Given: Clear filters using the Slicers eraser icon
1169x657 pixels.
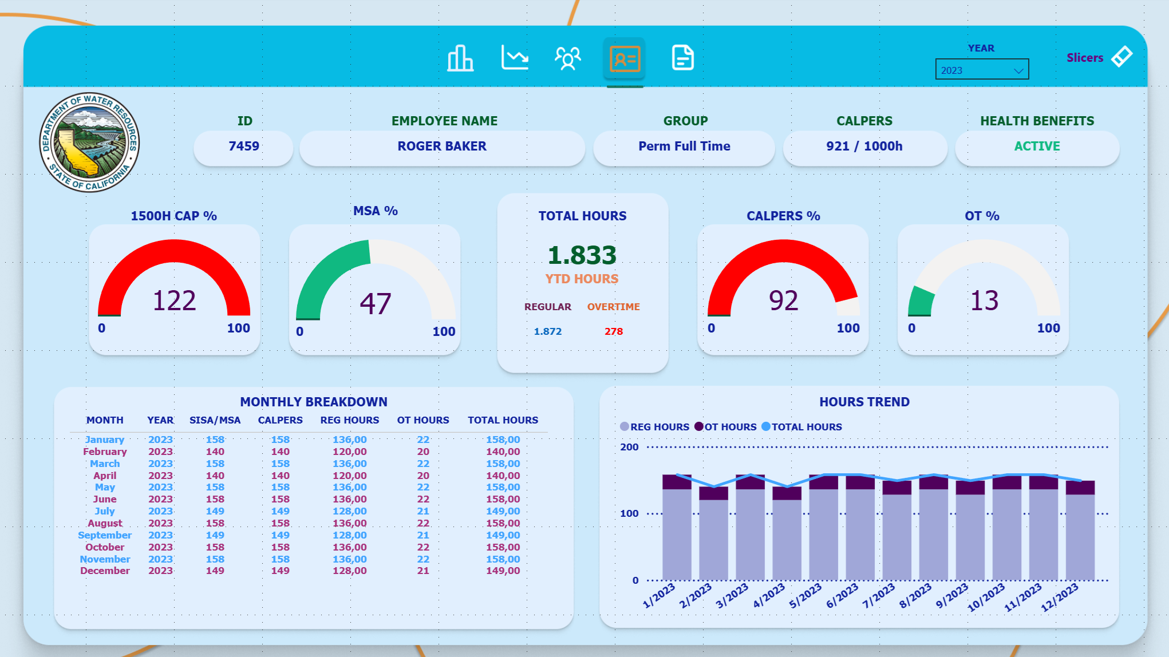Looking at the screenshot, I should (1121, 56).
